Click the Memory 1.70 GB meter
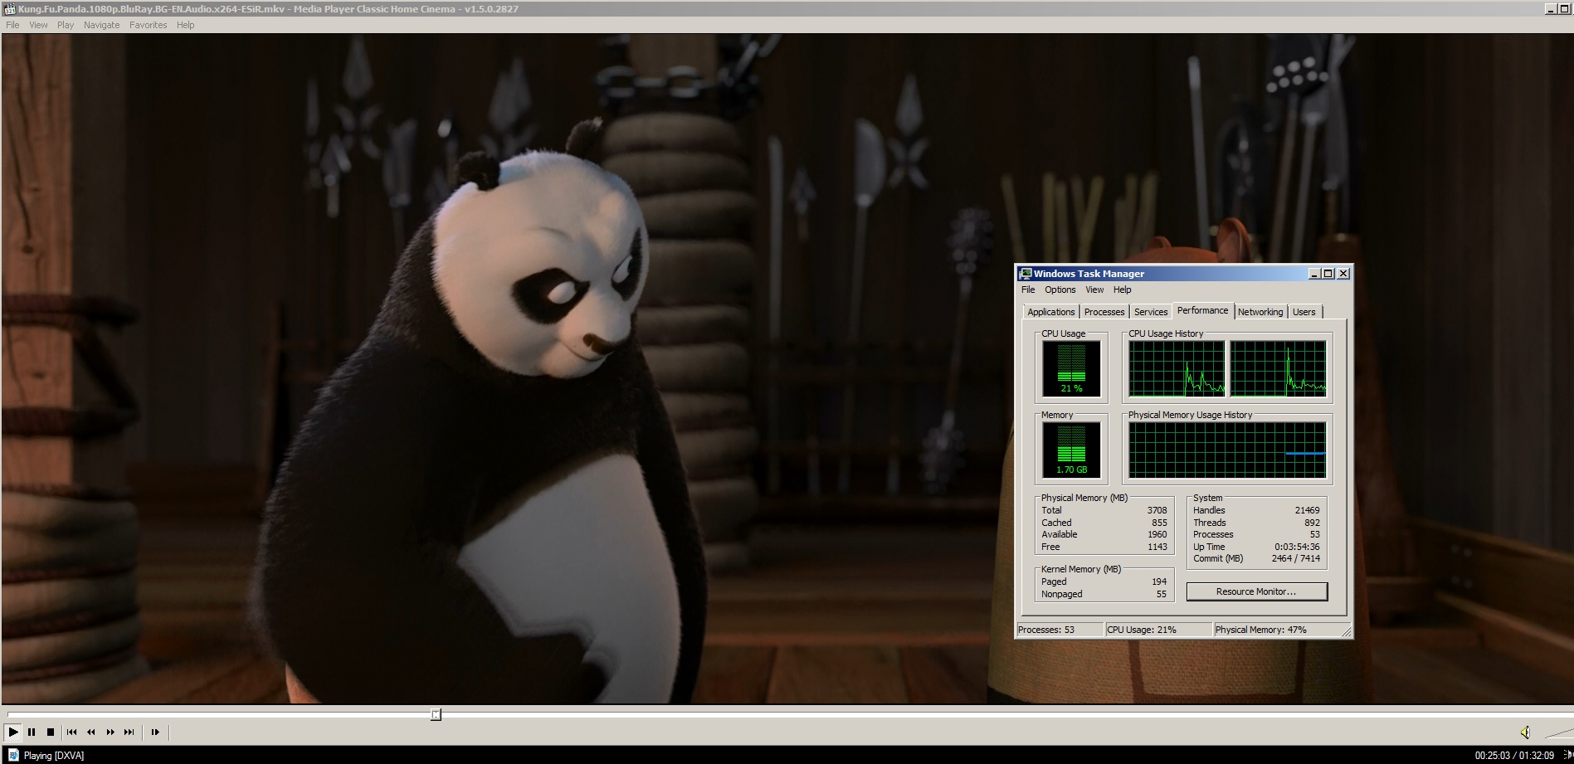The width and height of the screenshot is (1574, 764). [1071, 450]
